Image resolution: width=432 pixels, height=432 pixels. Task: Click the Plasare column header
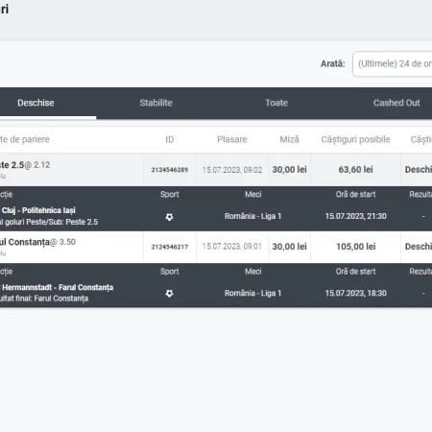[x=232, y=139]
